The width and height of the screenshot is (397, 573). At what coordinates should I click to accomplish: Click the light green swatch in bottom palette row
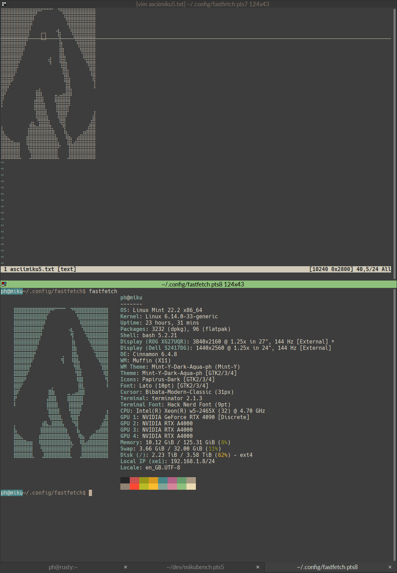tap(182, 487)
